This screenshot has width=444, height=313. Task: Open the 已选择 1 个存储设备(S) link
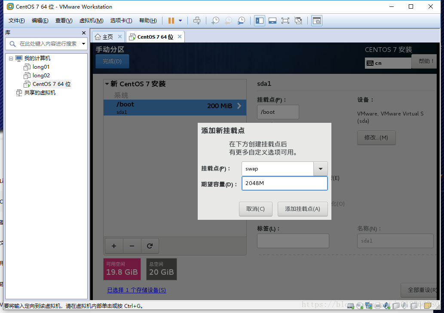point(137,290)
